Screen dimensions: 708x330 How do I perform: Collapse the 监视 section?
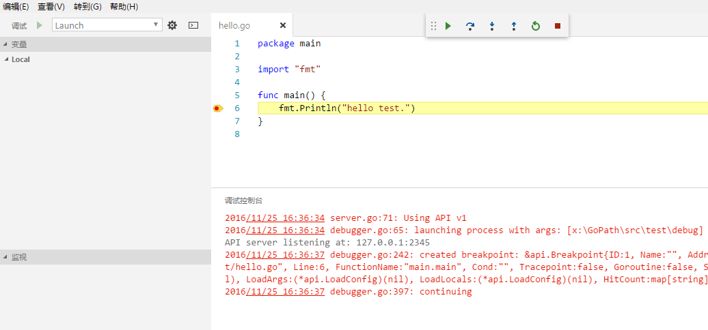point(105,256)
